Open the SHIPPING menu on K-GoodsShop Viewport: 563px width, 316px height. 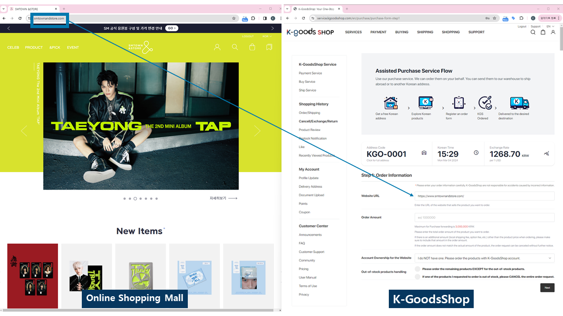(425, 32)
